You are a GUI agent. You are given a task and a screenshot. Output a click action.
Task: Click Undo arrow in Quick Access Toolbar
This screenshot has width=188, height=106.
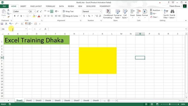click(10, 24)
